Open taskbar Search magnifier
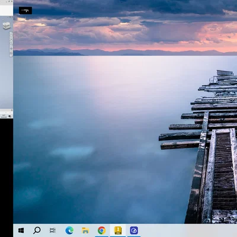Viewport: 237px width, 237px height. pos(37,230)
